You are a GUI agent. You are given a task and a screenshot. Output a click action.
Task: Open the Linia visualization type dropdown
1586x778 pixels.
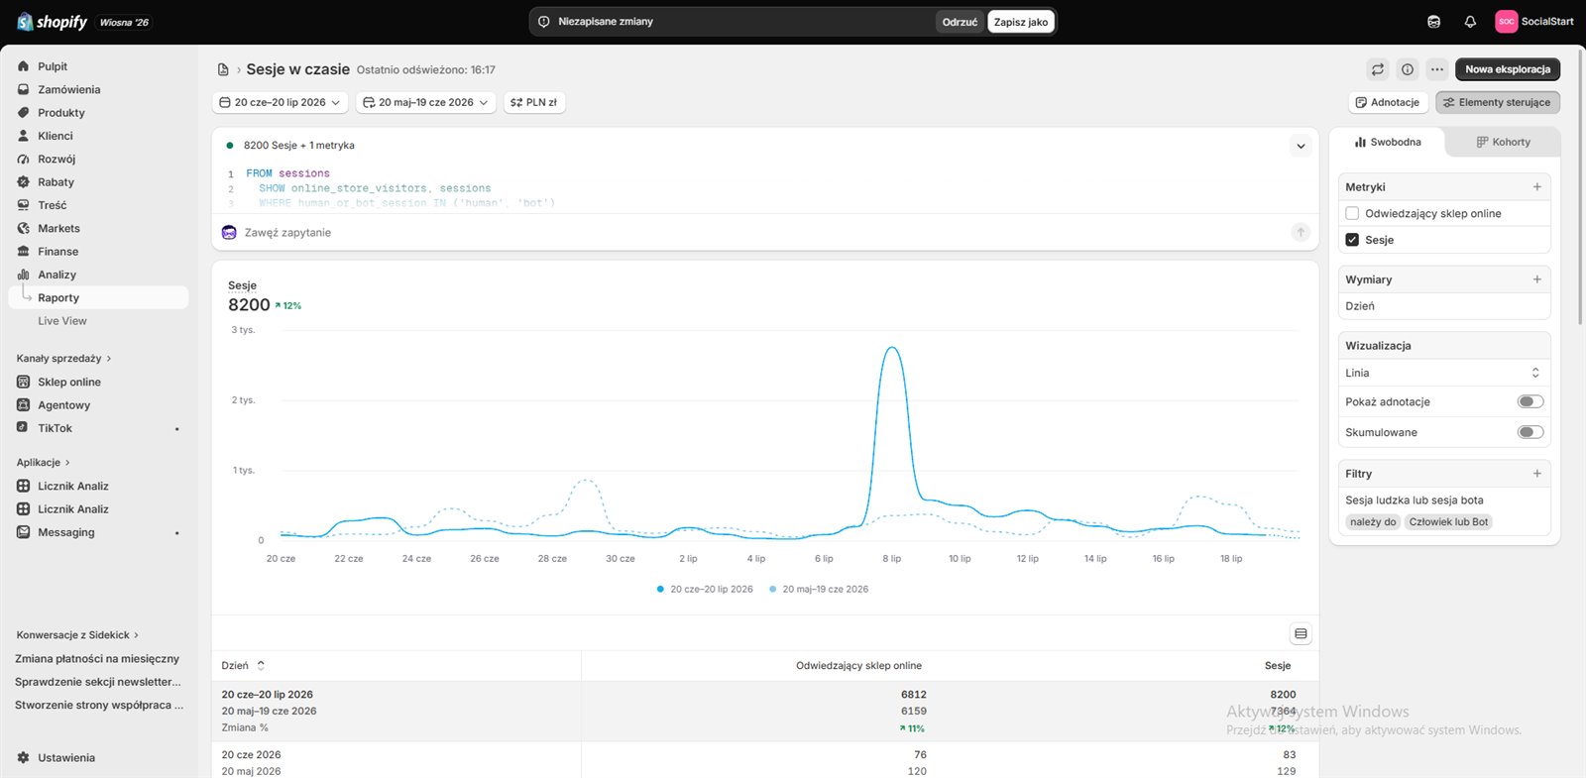click(x=1444, y=373)
